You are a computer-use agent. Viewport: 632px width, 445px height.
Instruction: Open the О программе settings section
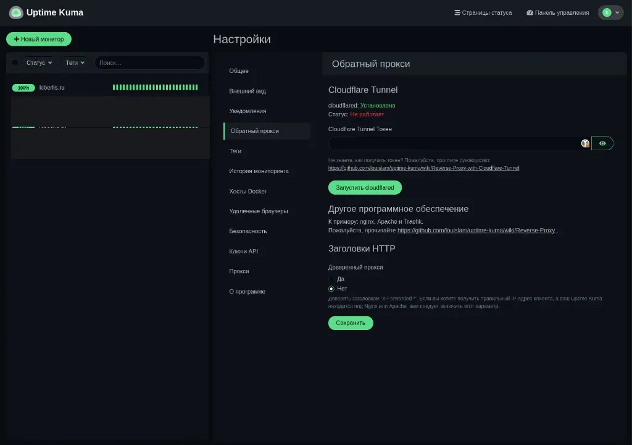[x=267, y=291]
